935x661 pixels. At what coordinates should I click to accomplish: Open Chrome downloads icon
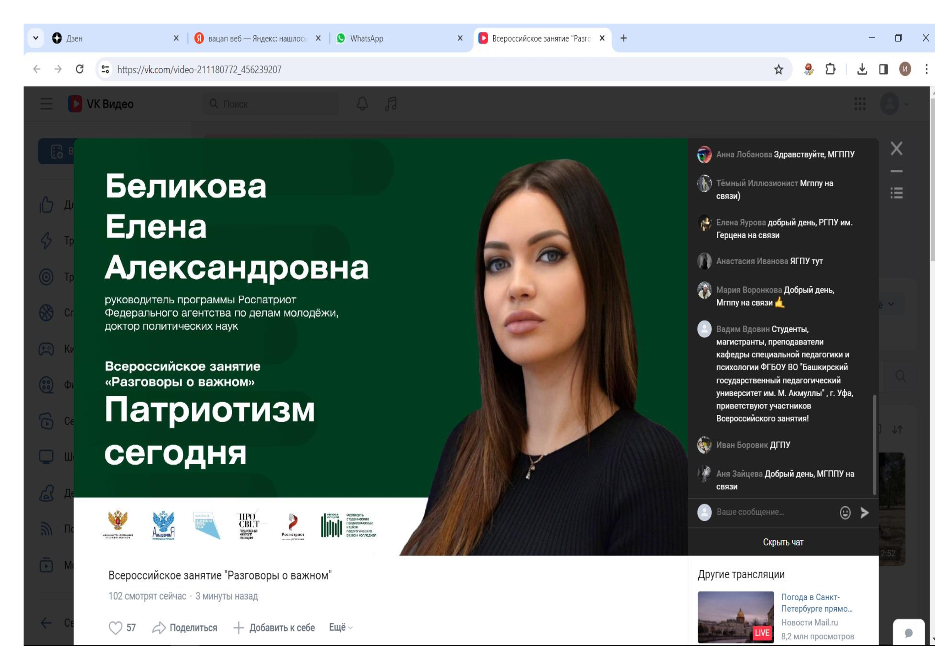point(862,70)
